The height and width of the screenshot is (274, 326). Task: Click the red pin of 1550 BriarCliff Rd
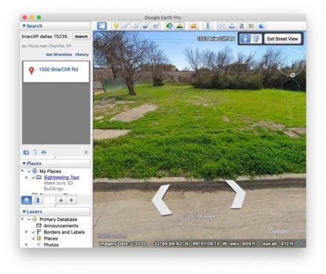coord(32,71)
